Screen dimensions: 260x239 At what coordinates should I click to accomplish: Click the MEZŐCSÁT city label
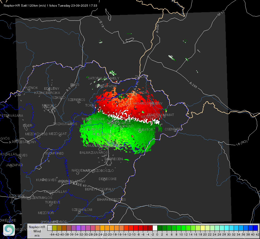click(x=58, y=134)
